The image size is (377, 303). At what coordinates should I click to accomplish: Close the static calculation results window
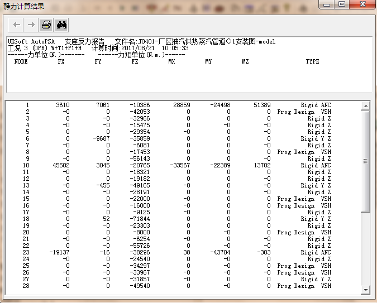tap(361, 4)
